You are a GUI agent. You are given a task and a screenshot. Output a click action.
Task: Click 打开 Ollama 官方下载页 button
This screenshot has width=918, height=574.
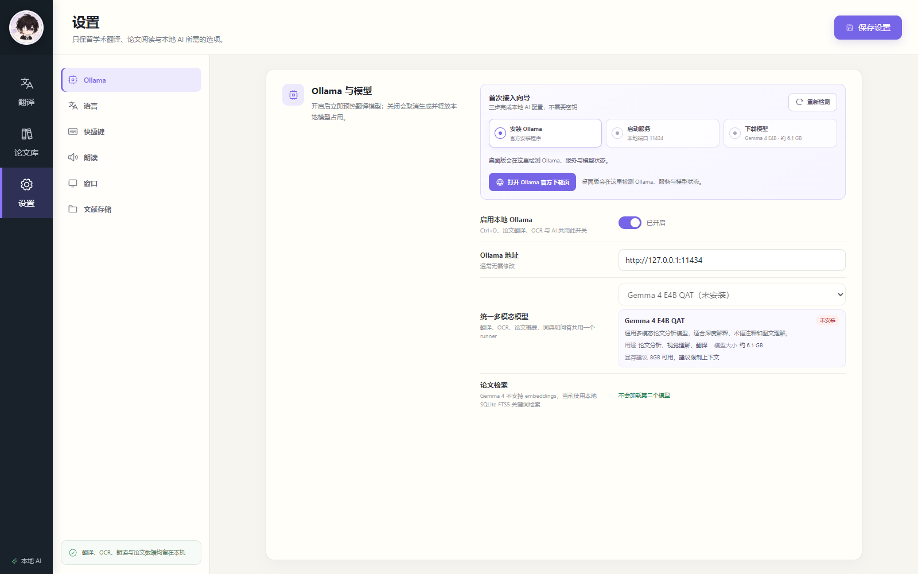[x=532, y=182]
